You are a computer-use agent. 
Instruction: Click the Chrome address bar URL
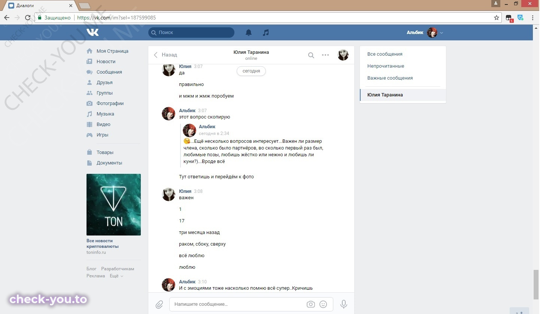(116, 18)
